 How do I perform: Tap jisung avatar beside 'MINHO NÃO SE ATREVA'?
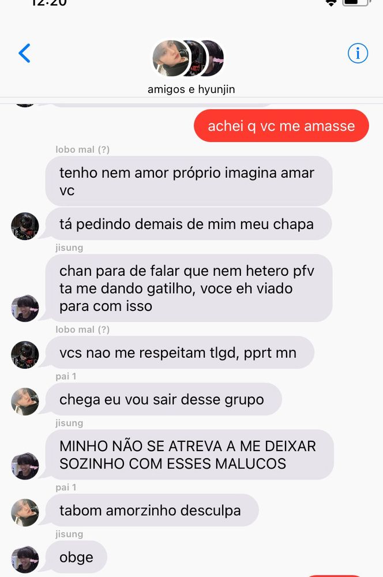(25, 466)
